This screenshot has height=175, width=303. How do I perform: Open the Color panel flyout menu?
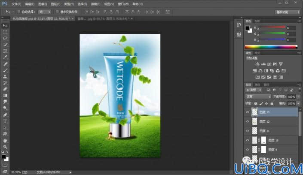click(299, 21)
